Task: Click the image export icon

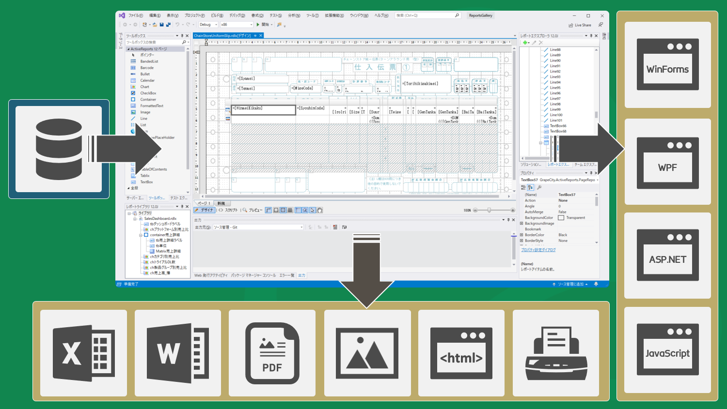Action: (x=367, y=353)
